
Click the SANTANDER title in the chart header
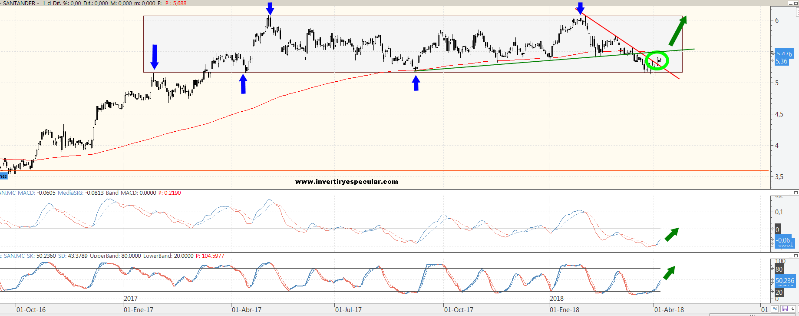click(x=20, y=3)
